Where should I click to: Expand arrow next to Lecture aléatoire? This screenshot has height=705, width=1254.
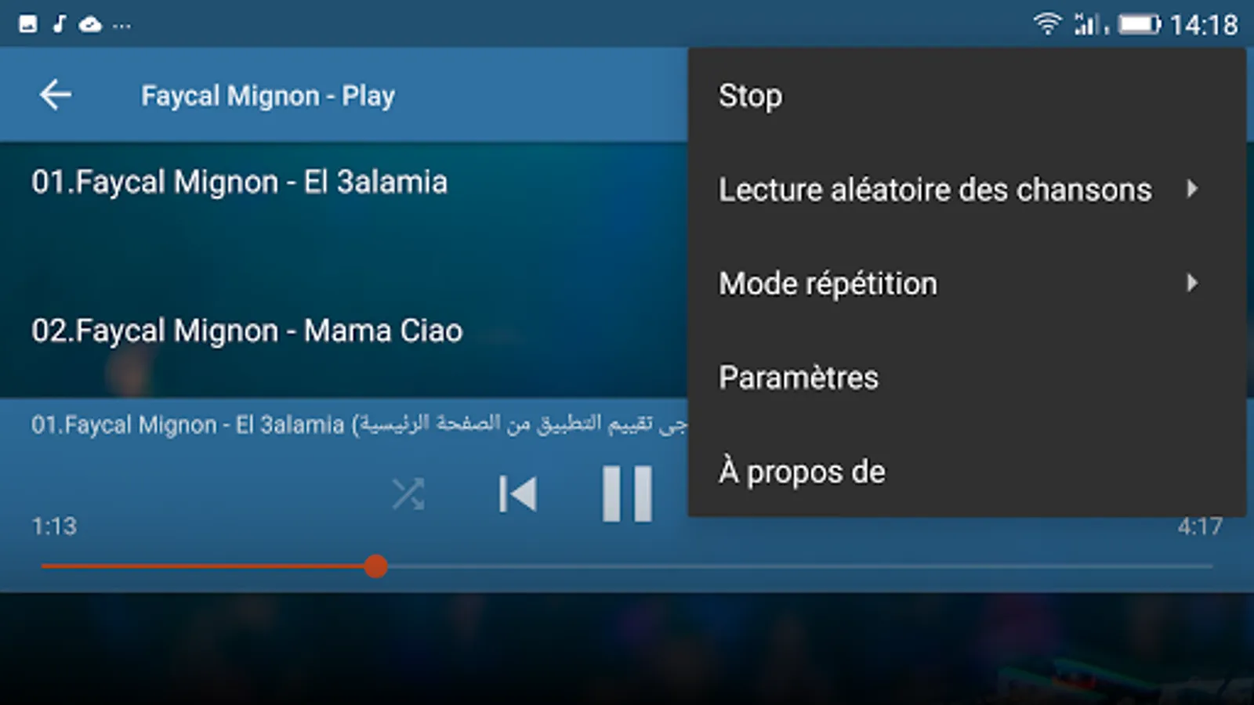1192,189
